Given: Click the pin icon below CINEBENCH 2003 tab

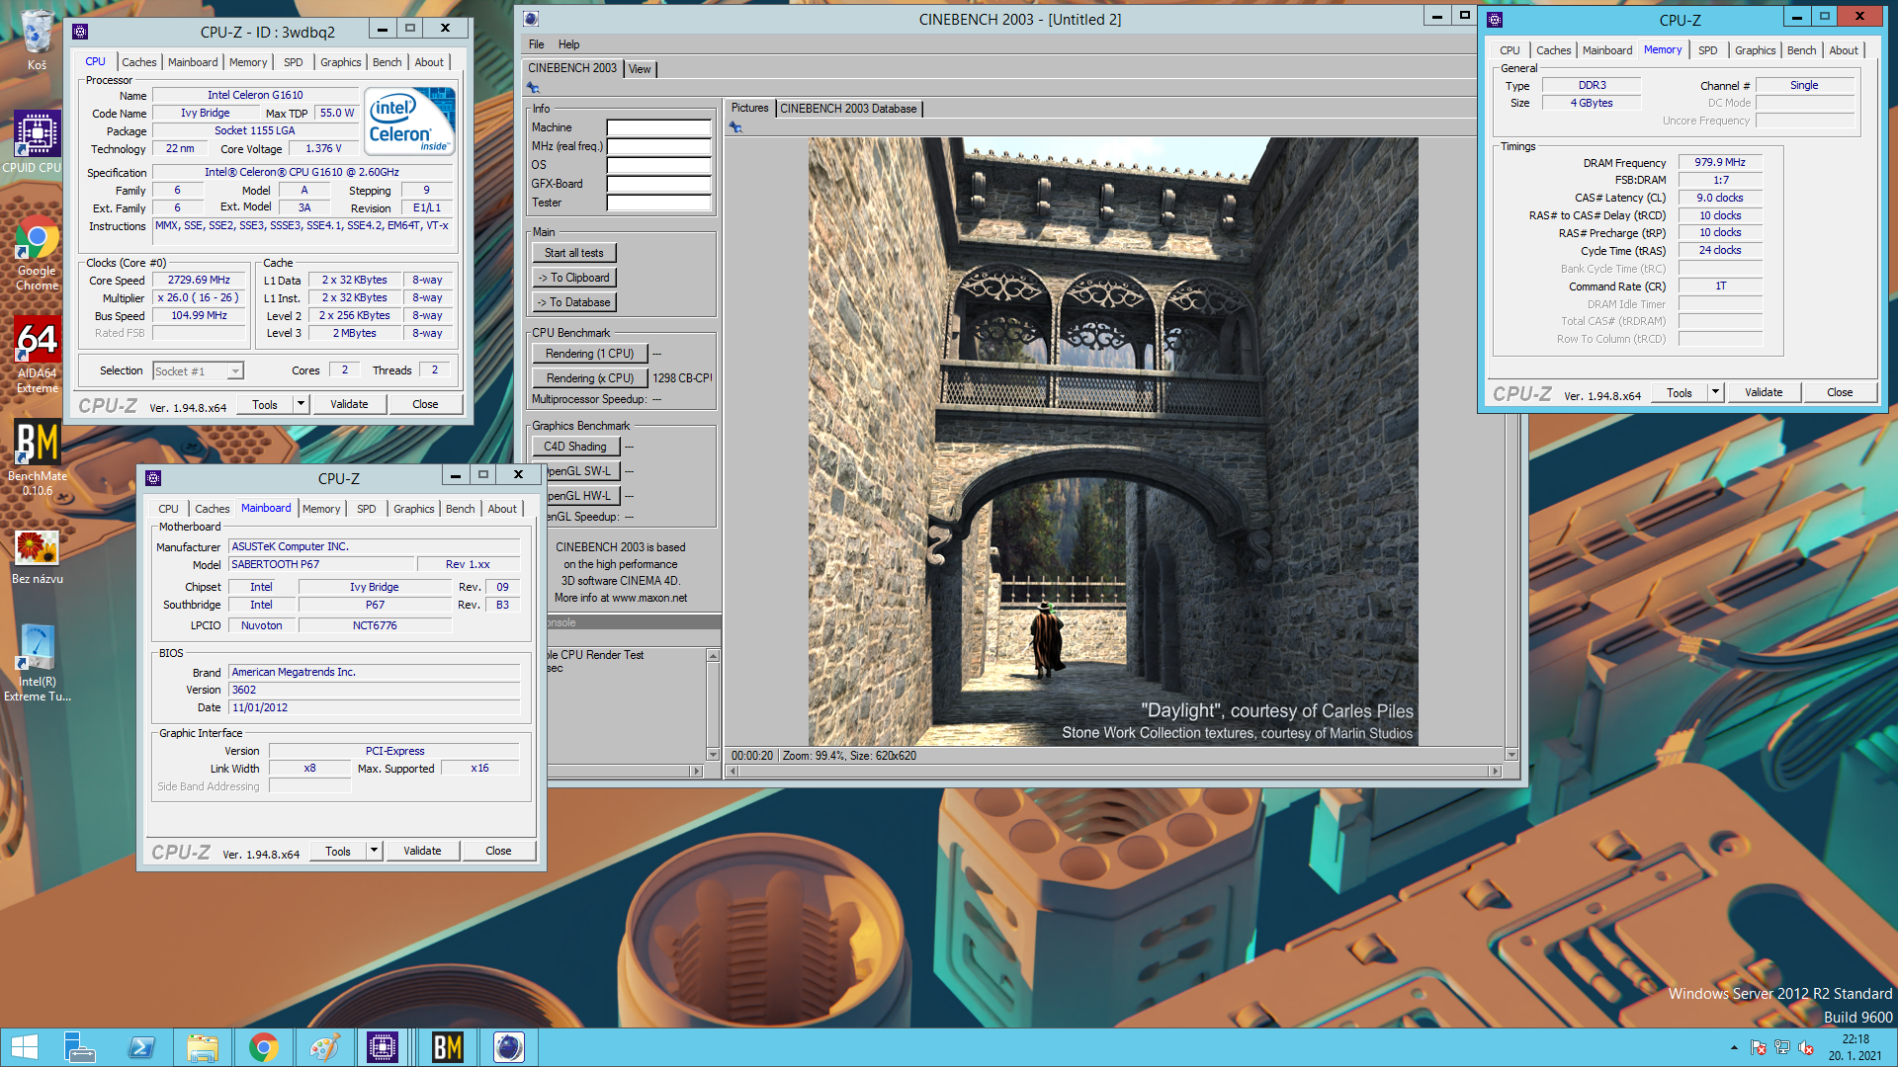Looking at the screenshot, I should [x=533, y=88].
